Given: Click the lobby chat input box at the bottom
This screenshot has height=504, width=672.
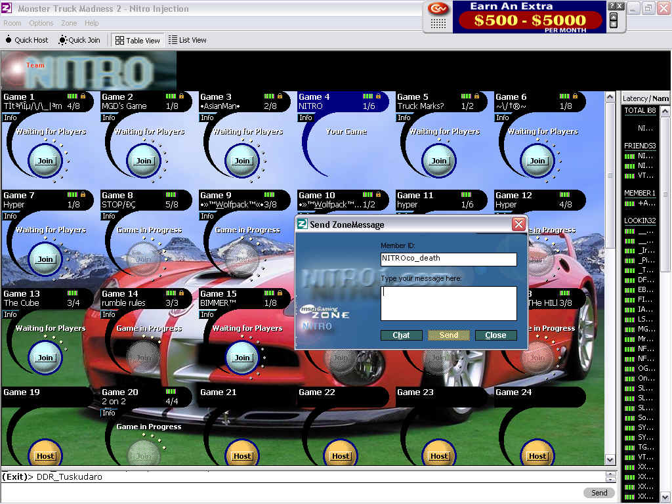Looking at the screenshot, I should [x=291, y=492].
